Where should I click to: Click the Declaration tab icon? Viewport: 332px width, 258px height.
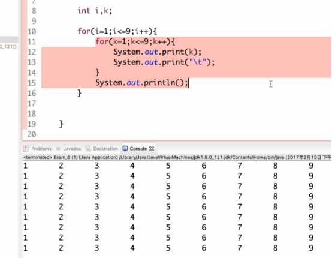click(88, 148)
